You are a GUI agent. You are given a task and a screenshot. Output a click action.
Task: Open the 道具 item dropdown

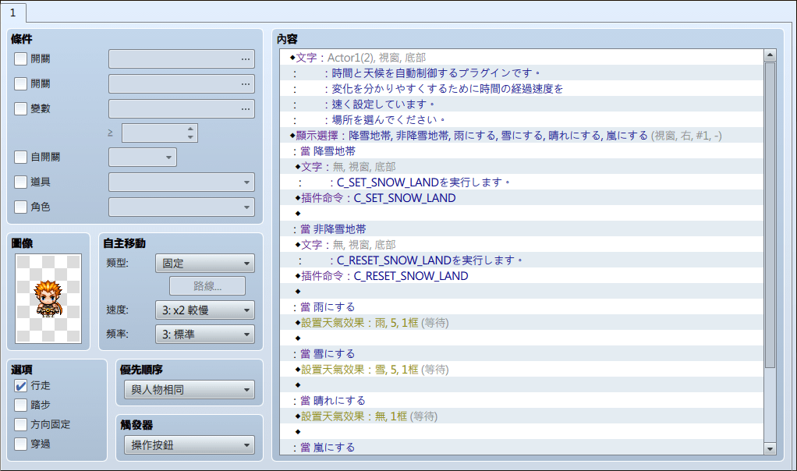point(182,182)
